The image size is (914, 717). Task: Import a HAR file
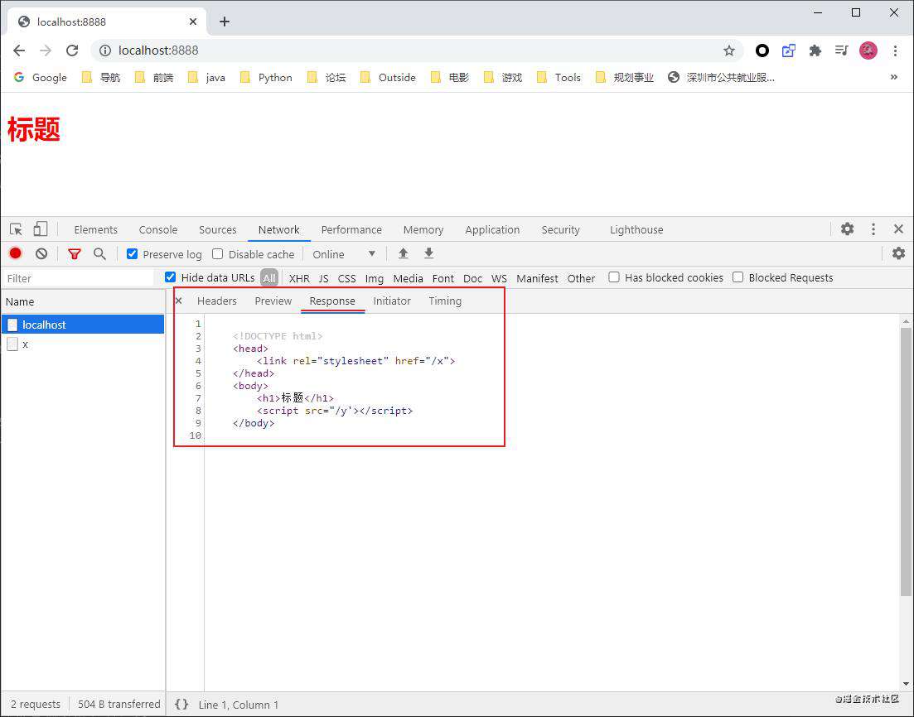pyautogui.click(x=403, y=253)
